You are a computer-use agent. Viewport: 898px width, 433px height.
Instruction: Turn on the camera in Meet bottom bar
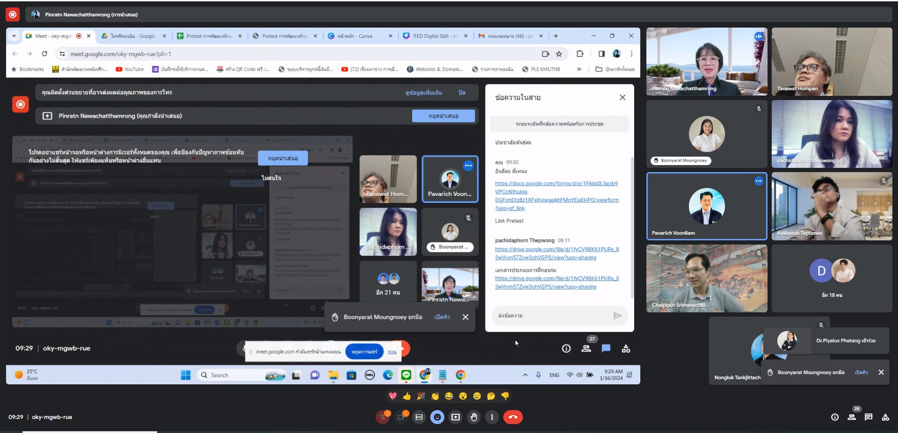(401, 417)
